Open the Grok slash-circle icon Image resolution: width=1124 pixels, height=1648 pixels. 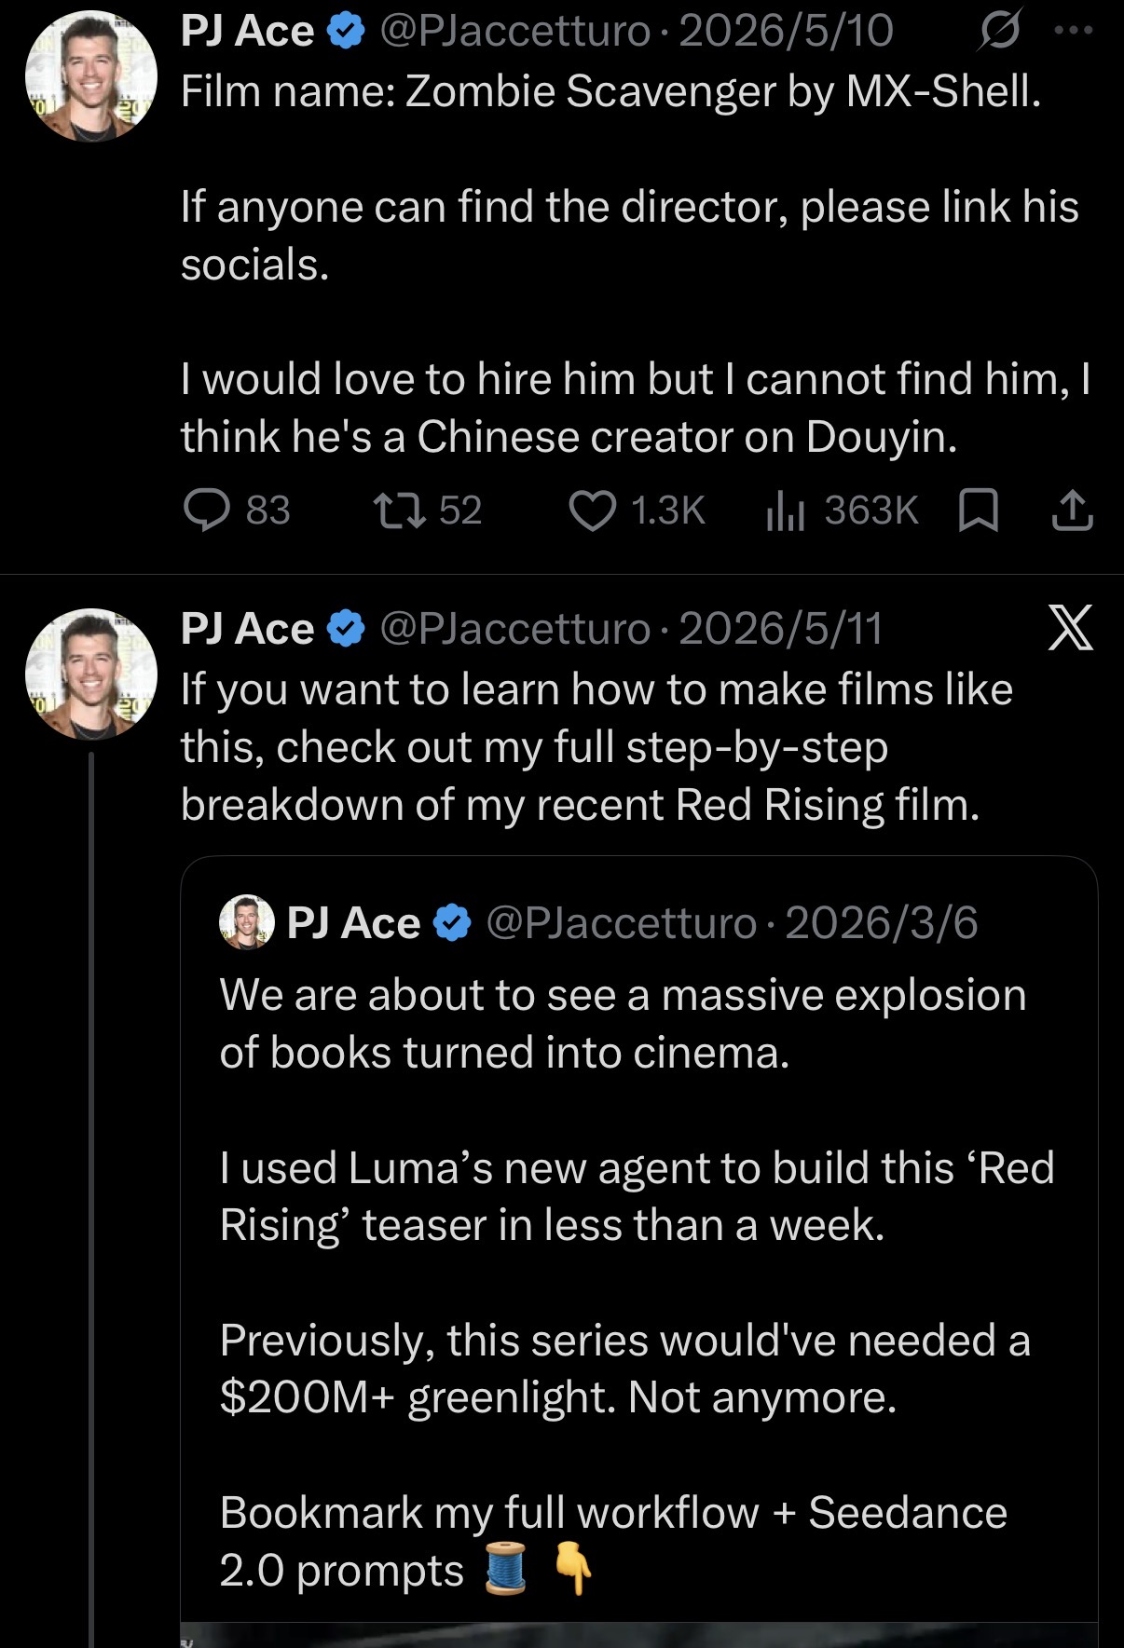point(999,31)
